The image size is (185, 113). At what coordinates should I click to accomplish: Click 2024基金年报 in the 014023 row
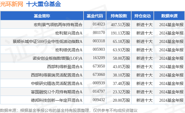(x=171, y=25)
